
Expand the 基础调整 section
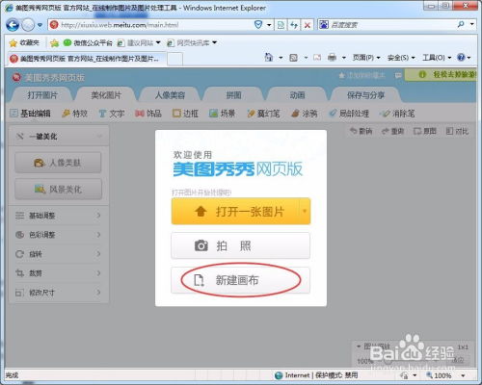(59, 216)
